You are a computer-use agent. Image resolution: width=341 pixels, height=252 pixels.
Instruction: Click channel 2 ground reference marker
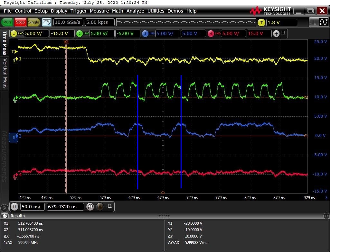(x=15, y=99)
